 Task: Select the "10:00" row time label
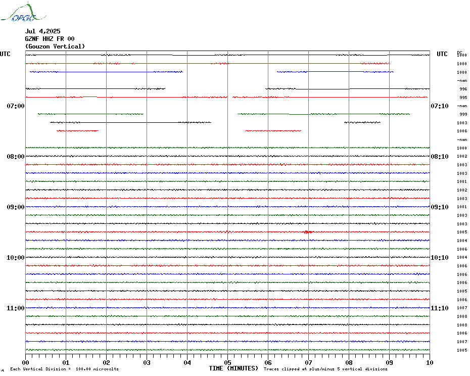point(16,258)
